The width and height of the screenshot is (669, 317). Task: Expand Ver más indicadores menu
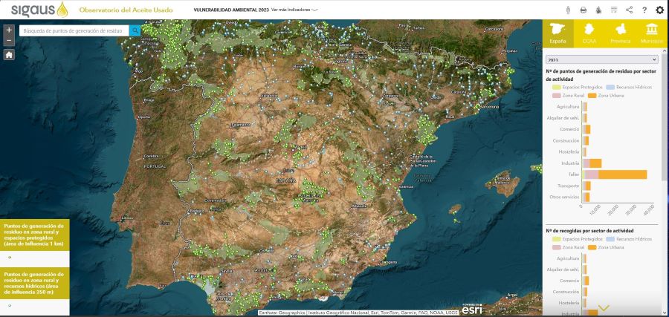pyautogui.click(x=295, y=10)
